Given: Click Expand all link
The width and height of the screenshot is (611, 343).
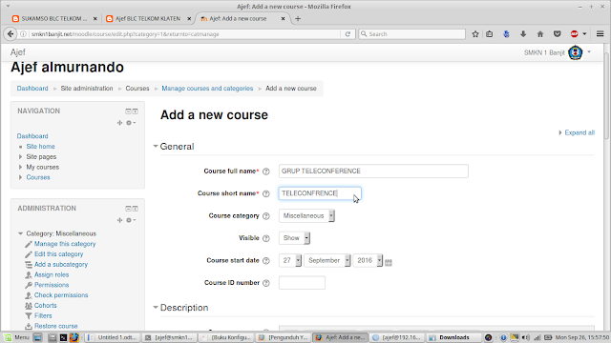Looking at the screenshot, I should 579,132.
